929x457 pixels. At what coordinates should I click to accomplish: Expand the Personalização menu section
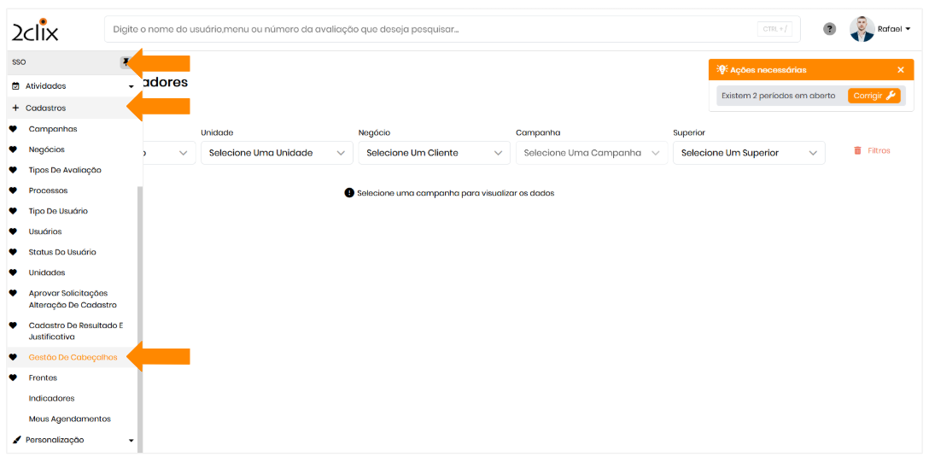[x=73, y=440]
